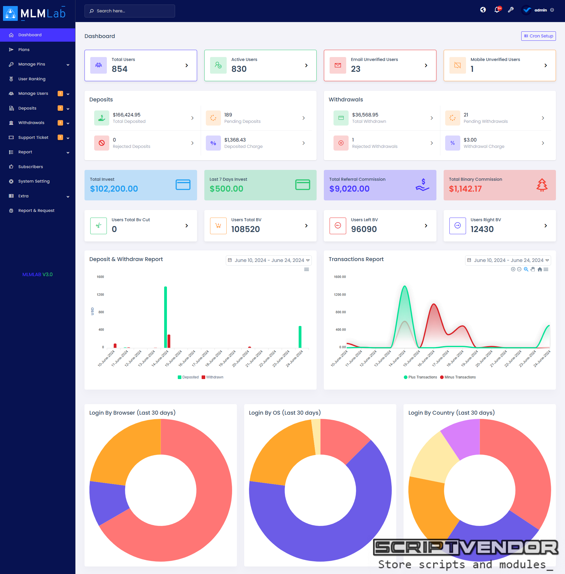565x574 pixels.
Task: Open System Setting in sidebar
Action: (x=37, y=181)
